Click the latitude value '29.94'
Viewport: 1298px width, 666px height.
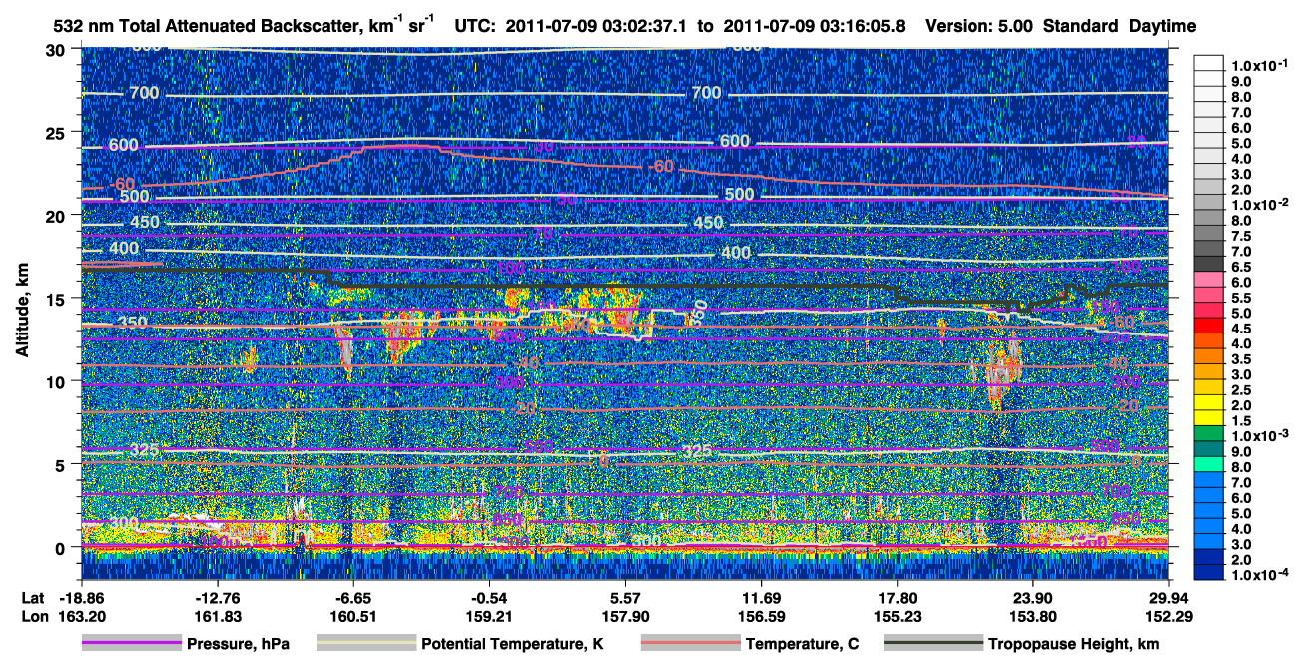click(1168, 598)
